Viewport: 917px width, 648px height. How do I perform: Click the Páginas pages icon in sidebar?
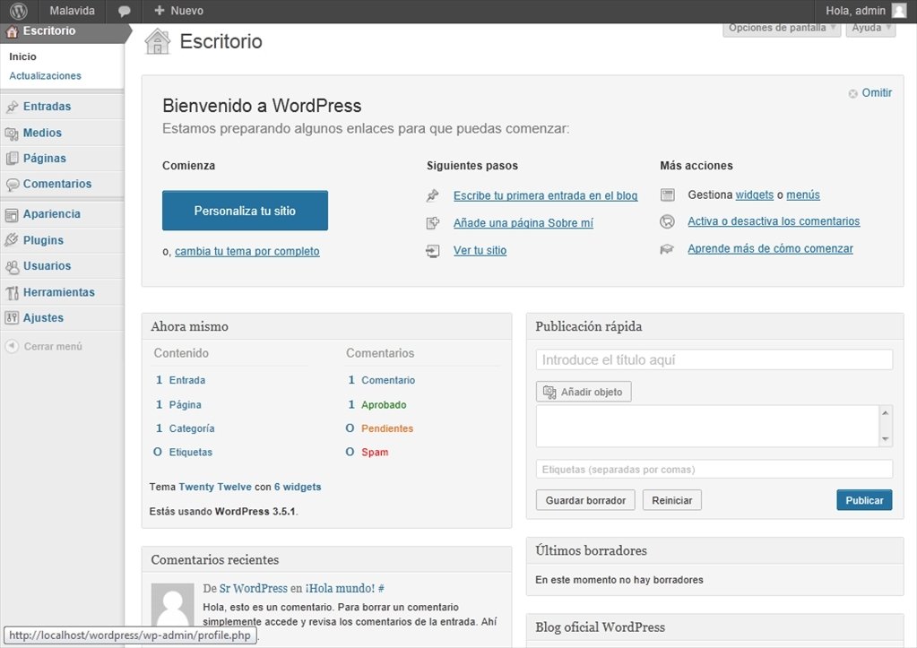point(12,159)
